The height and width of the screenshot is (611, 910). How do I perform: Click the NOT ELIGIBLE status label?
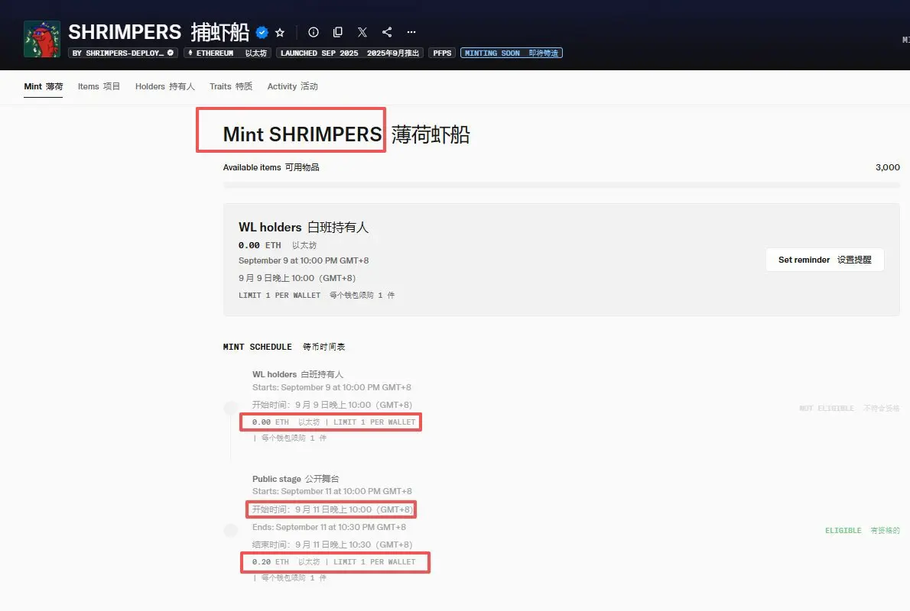coord(827,409)
